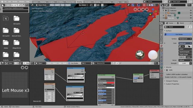Click the outliner search field
Viewport: 193px width, 108px height.
[x=178, y=5]
